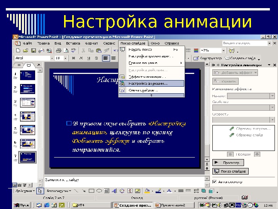Click the Line color swatch
This screenshot has height=209, width=278.
[x=158, y=191]
